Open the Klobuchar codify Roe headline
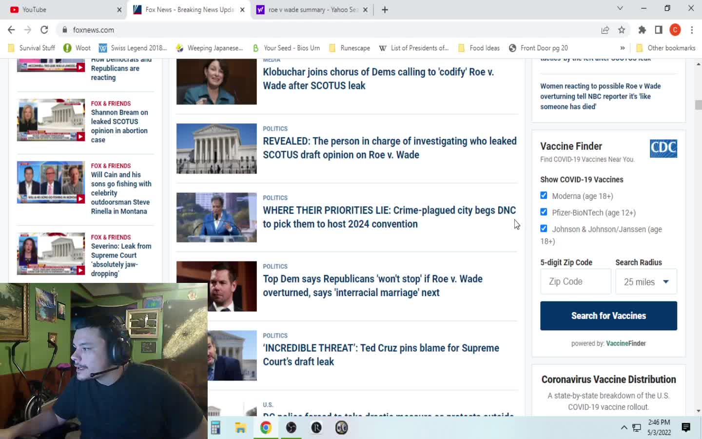 tap(378, 79)
